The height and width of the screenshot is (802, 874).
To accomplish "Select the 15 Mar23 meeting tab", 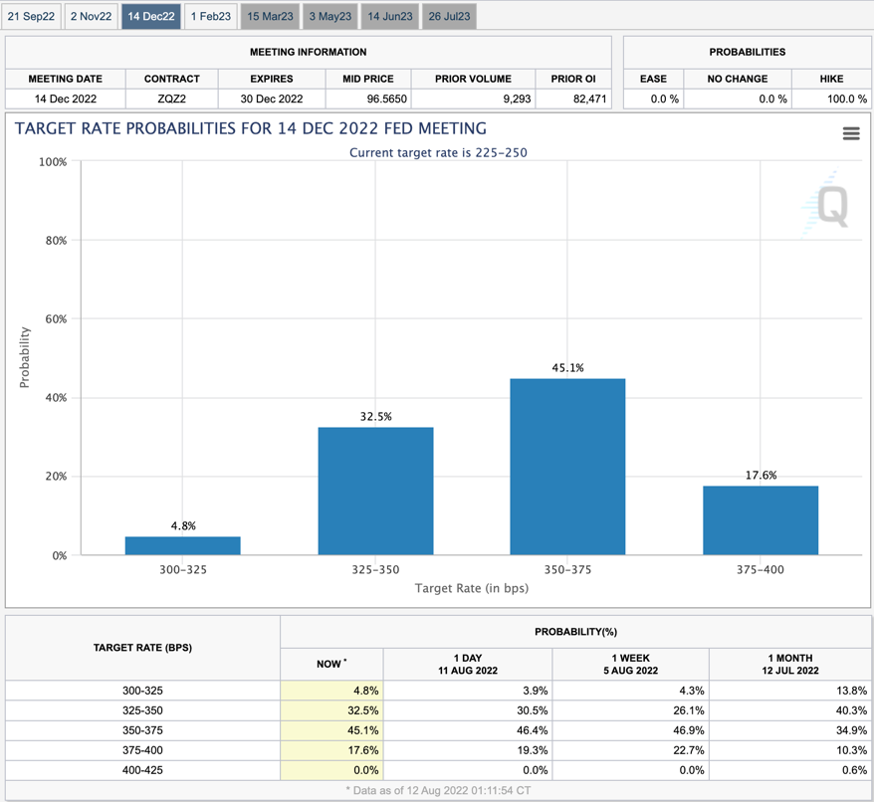I will pyautogui.click(x=270, y=16).
